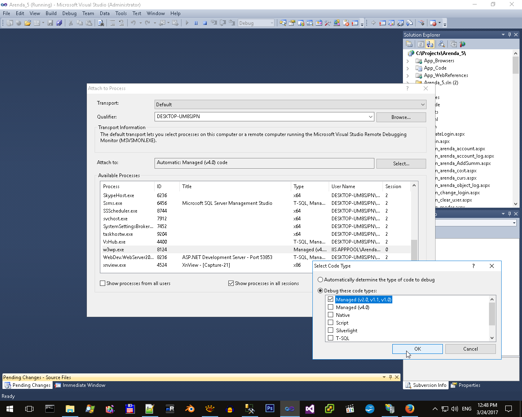Click OK in Select Code Type dialog
522x417 pixels.
[418, 349]
